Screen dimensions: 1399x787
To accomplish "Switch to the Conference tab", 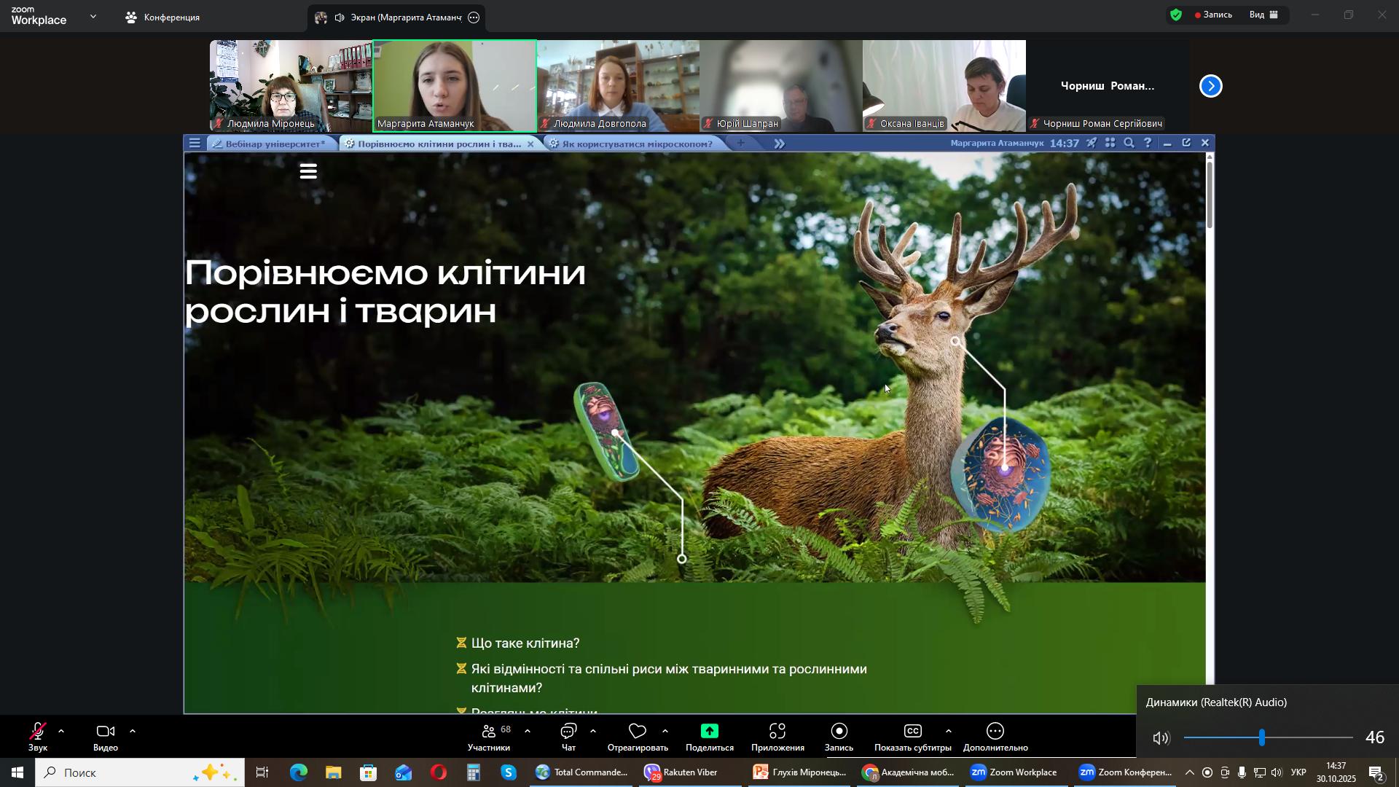I will tap(162, 17).
